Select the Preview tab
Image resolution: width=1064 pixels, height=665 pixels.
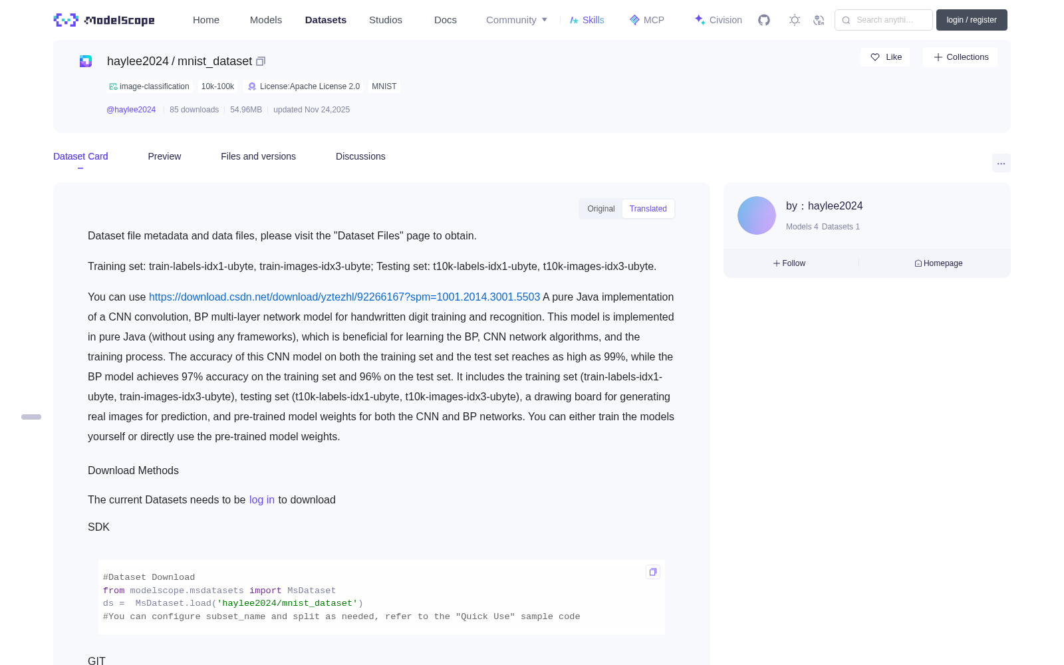[x=164, y=156]
